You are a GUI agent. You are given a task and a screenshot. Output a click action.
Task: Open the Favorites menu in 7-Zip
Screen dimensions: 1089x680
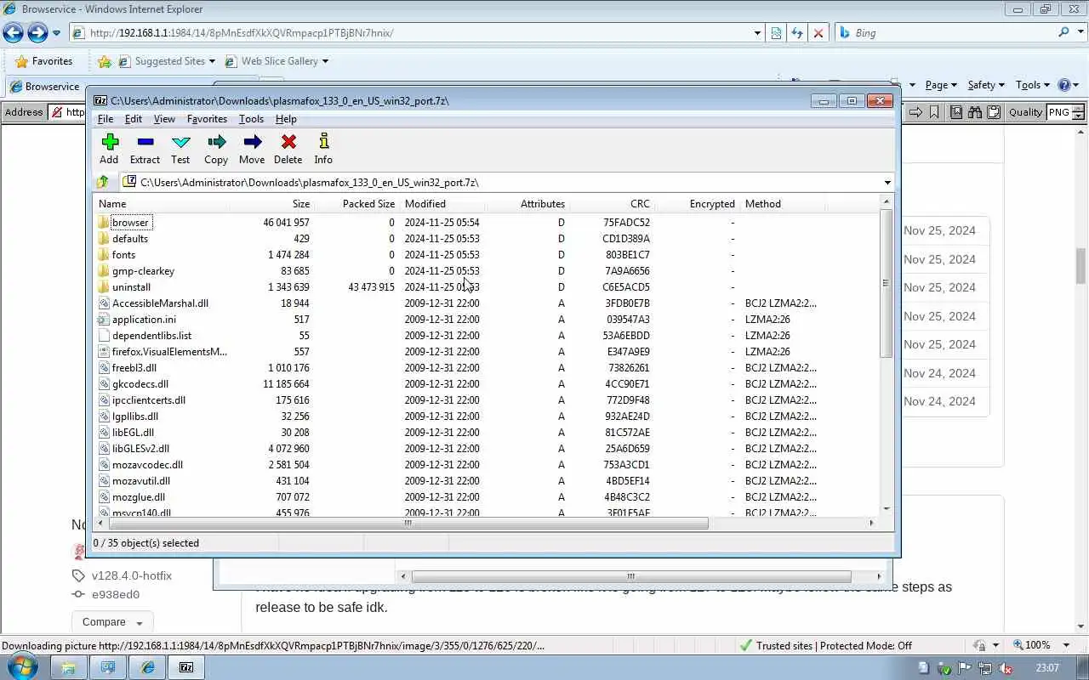tap(207, 119)
